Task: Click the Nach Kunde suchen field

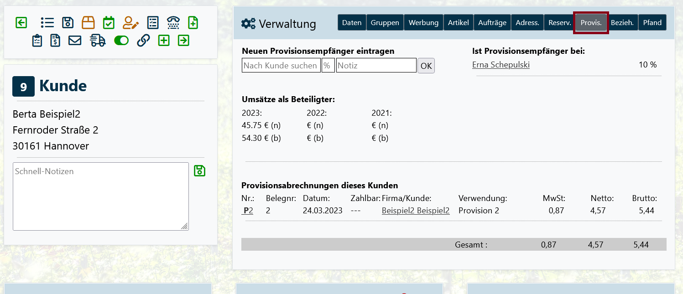Action: point(281,66)
